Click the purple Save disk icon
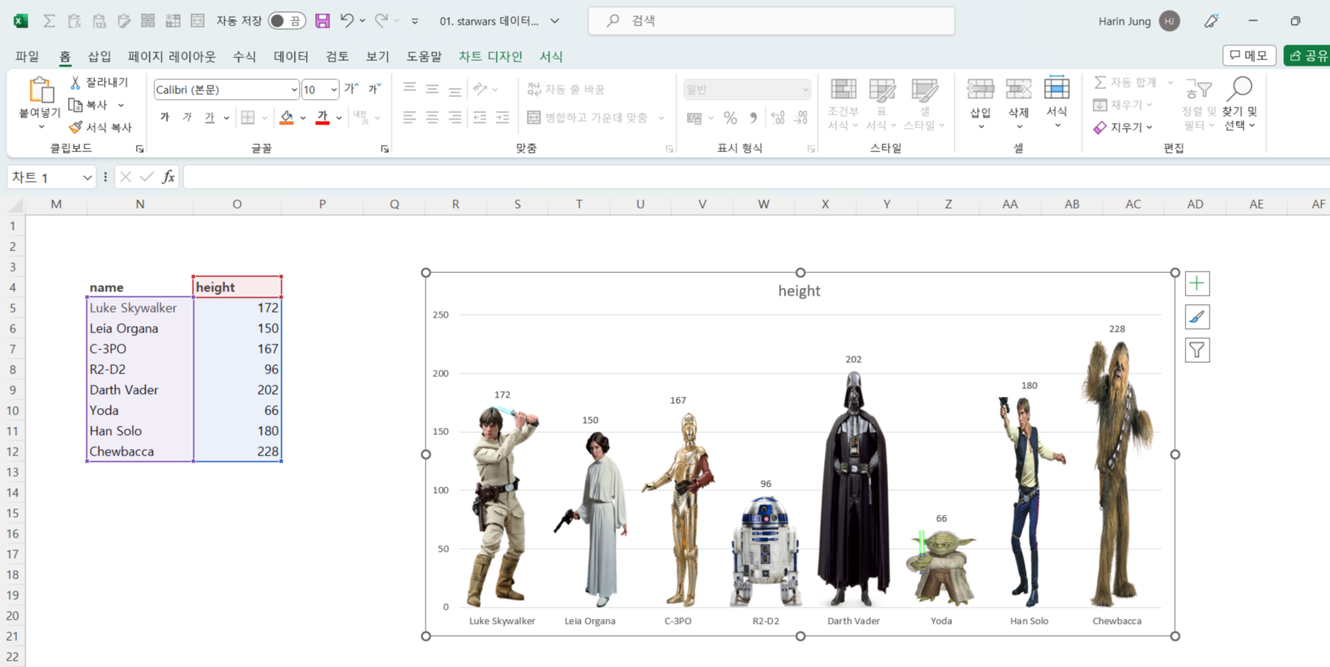Viewport: 1330px width, 667px height. (x=322, y=21)
